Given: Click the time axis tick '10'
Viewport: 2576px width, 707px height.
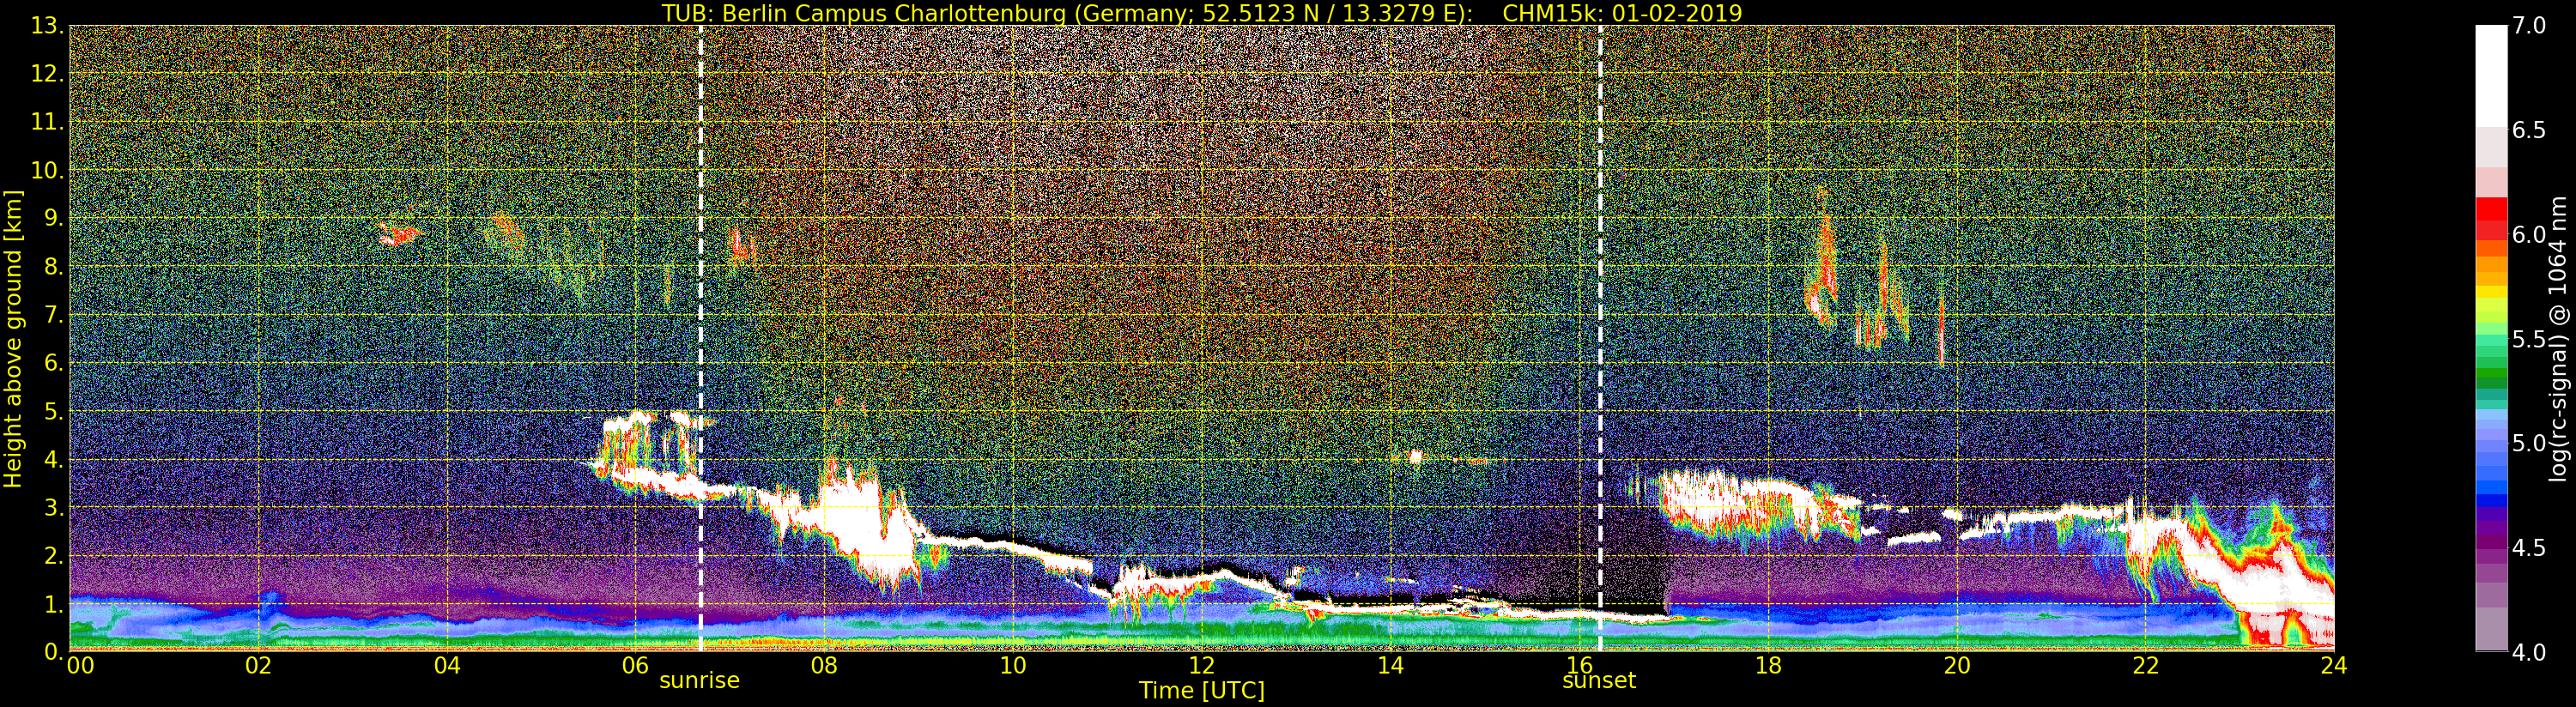Looking at the screenshot, I should pos(1013,665).
